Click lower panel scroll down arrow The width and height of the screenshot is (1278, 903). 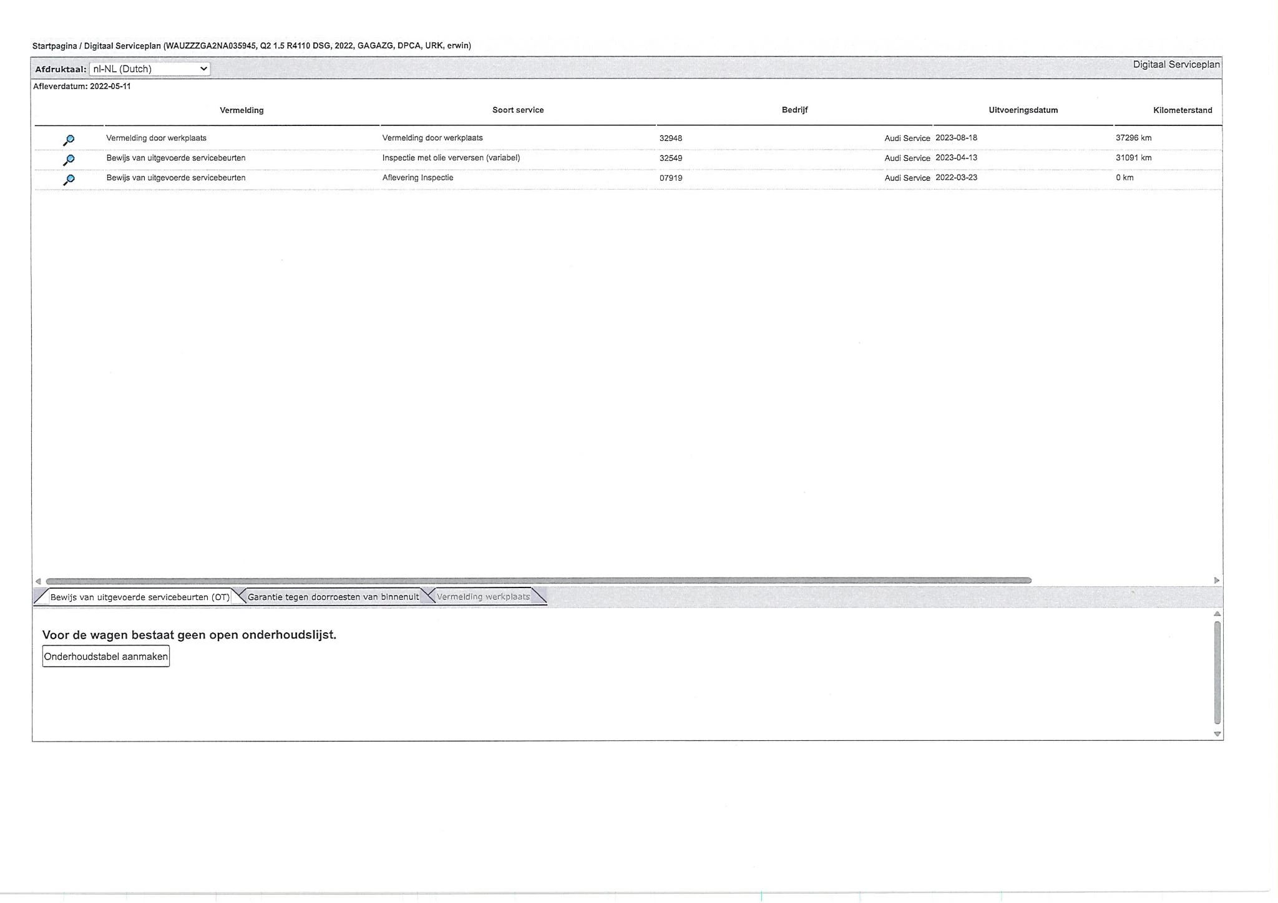tap(1217, 734)
